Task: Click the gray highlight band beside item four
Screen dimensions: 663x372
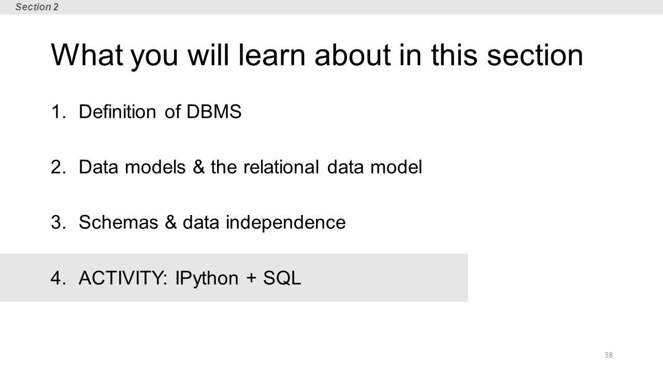Action: click(234, 277)
